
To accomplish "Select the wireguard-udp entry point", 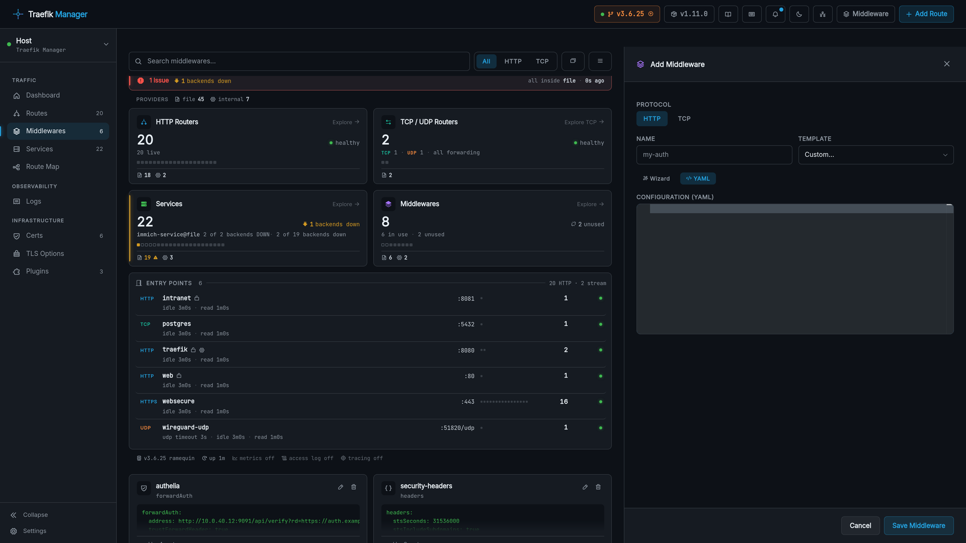I will pyautogui.click(x=370, y=432).
